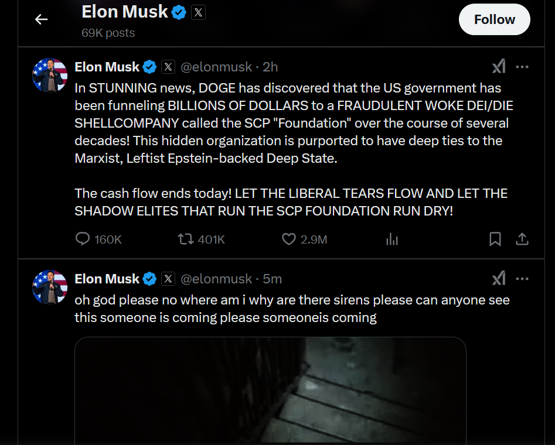555x445 pixels.
Task: Share the first post via share icon
Action: (522, 239)
